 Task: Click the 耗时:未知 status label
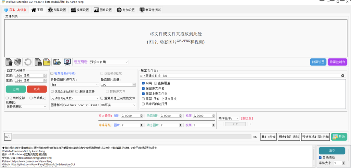(x=268, y=137)
